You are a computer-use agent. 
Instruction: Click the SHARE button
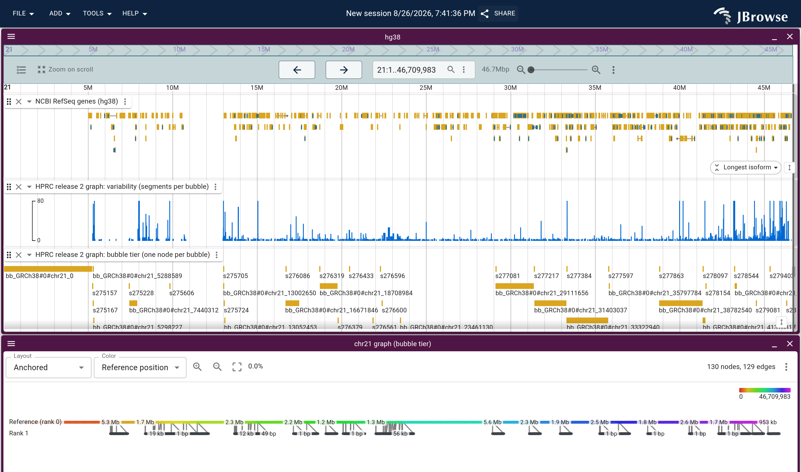(498, 13)
